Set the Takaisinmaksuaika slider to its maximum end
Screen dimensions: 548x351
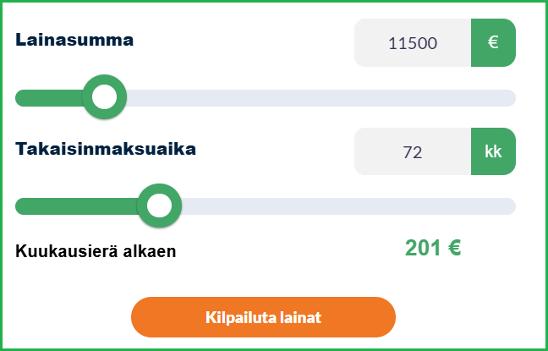pos(512,206)
